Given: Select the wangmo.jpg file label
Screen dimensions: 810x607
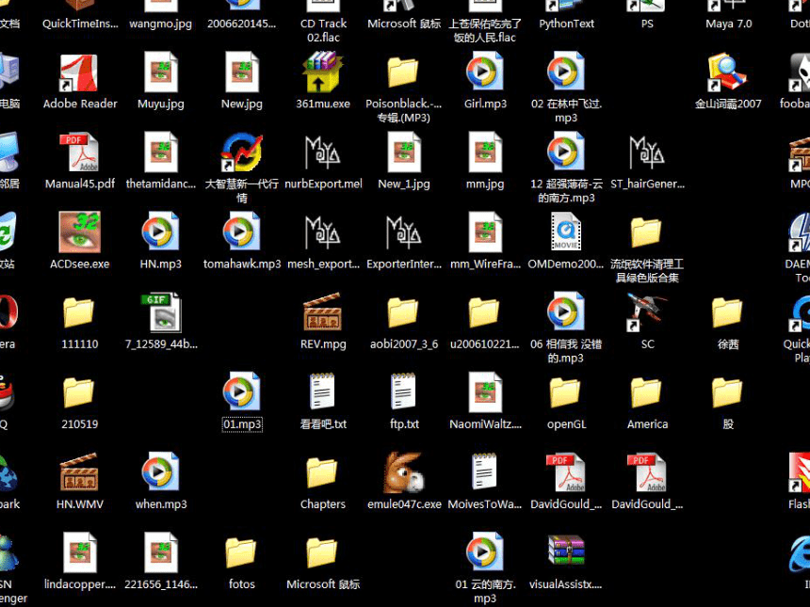Looking at the screenshot, I should pos(161,24).
